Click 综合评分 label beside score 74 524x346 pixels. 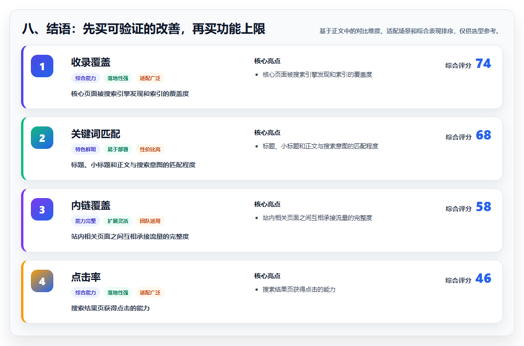[458, 66]
